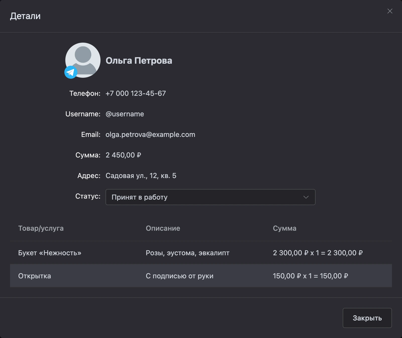Click the address Садовая ул., 12, кв. 5
This screenshot has height=338, width=402.
tap(141, 176)
